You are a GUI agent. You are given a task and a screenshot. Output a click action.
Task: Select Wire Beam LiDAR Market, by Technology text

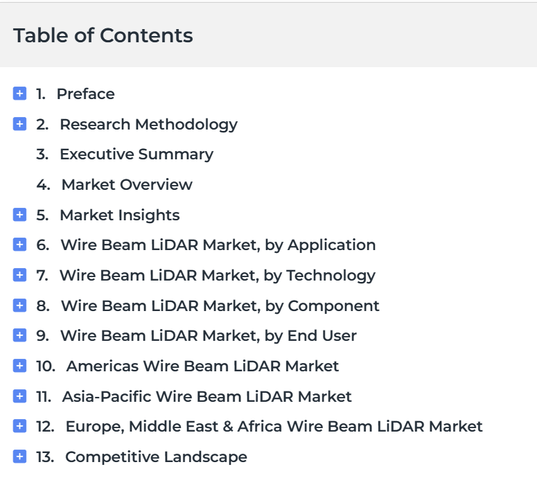click(x=218, y=276)
